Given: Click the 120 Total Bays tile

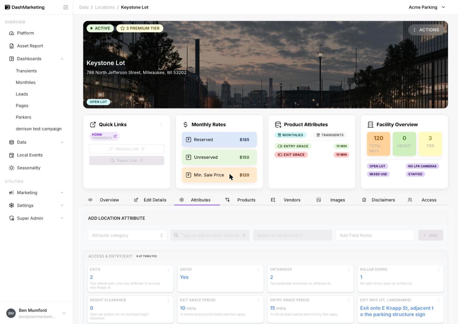Looking at the screenshot, I should click(378, 144).
